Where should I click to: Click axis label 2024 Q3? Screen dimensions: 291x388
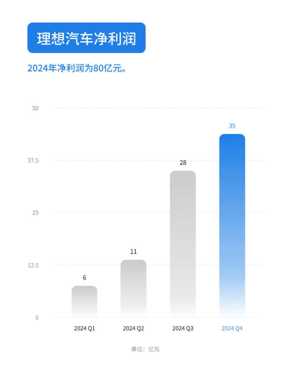(183, 329)
